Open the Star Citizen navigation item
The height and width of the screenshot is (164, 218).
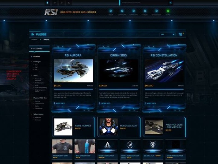(156, 12)
